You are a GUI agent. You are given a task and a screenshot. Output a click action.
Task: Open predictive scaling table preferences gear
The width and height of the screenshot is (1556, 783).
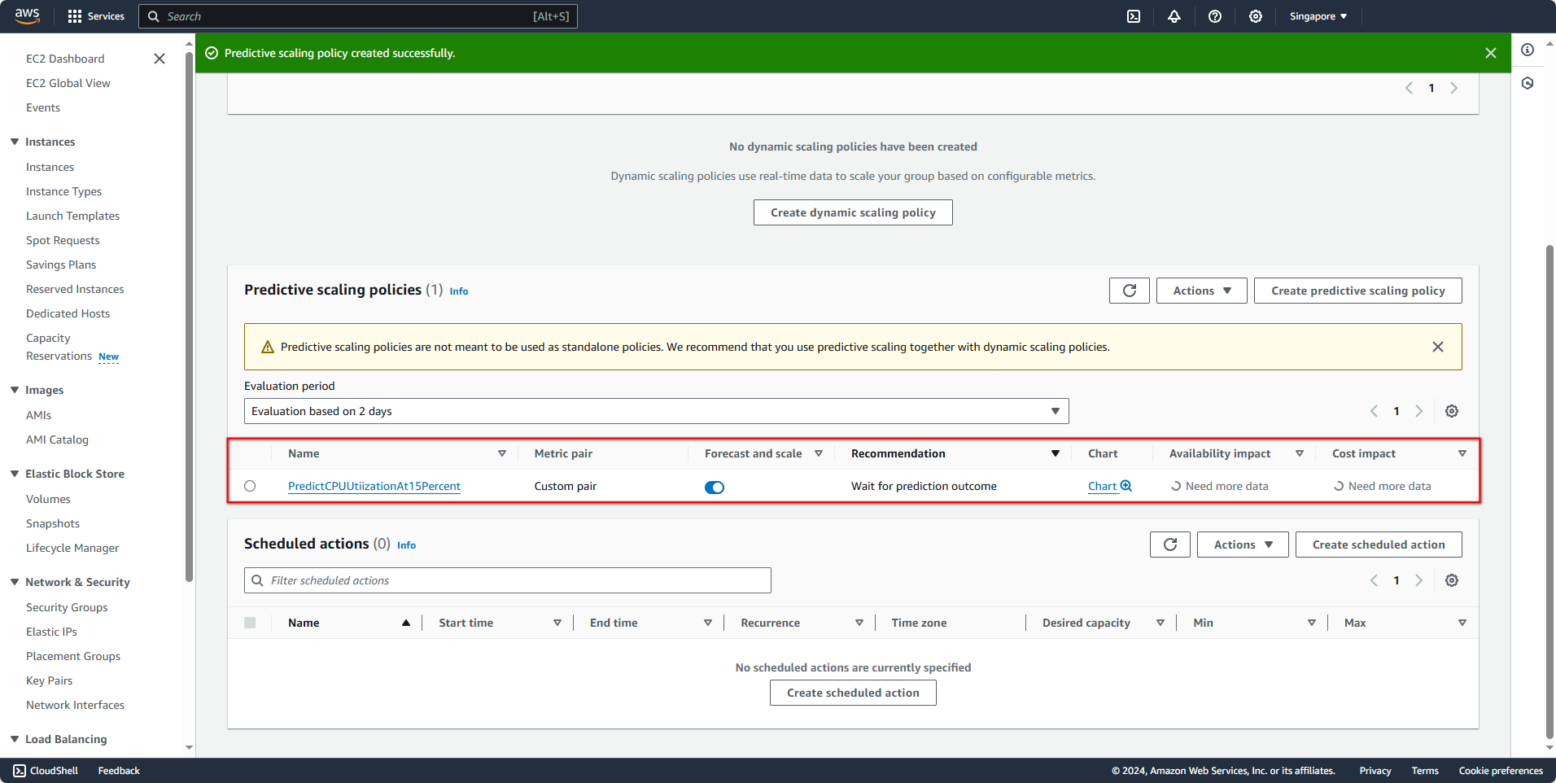click(x=1451, y=411)
